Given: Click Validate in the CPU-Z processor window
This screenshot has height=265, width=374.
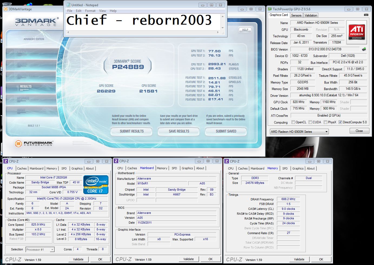Looking at the screenshot, I should pos(78,259).
